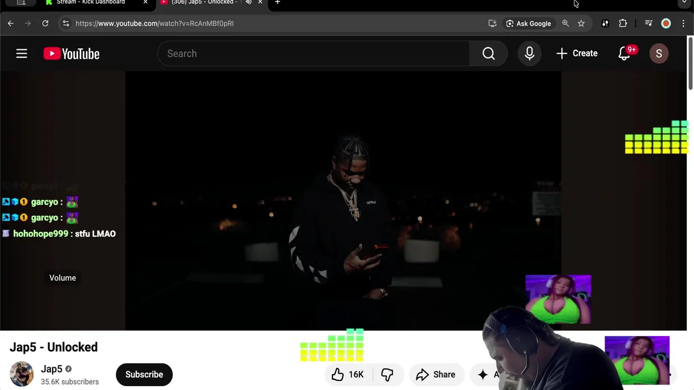The width and height of the screenshot is (694, 390).
Task: Click the Volume label overlay
Action: pyautogui.click(x=63, y=278)
